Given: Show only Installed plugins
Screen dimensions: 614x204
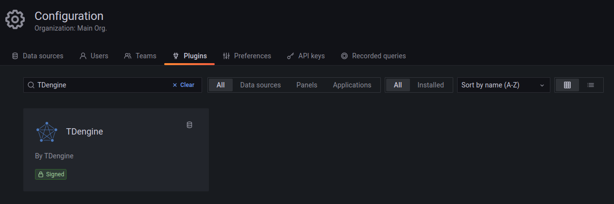Looking at the screenshot, I should click(430, 85).
